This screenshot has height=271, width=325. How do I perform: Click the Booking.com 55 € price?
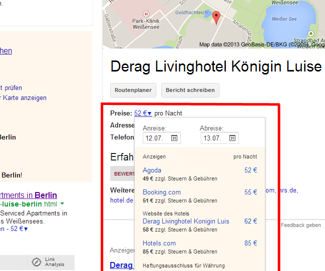tap(250, 192)
